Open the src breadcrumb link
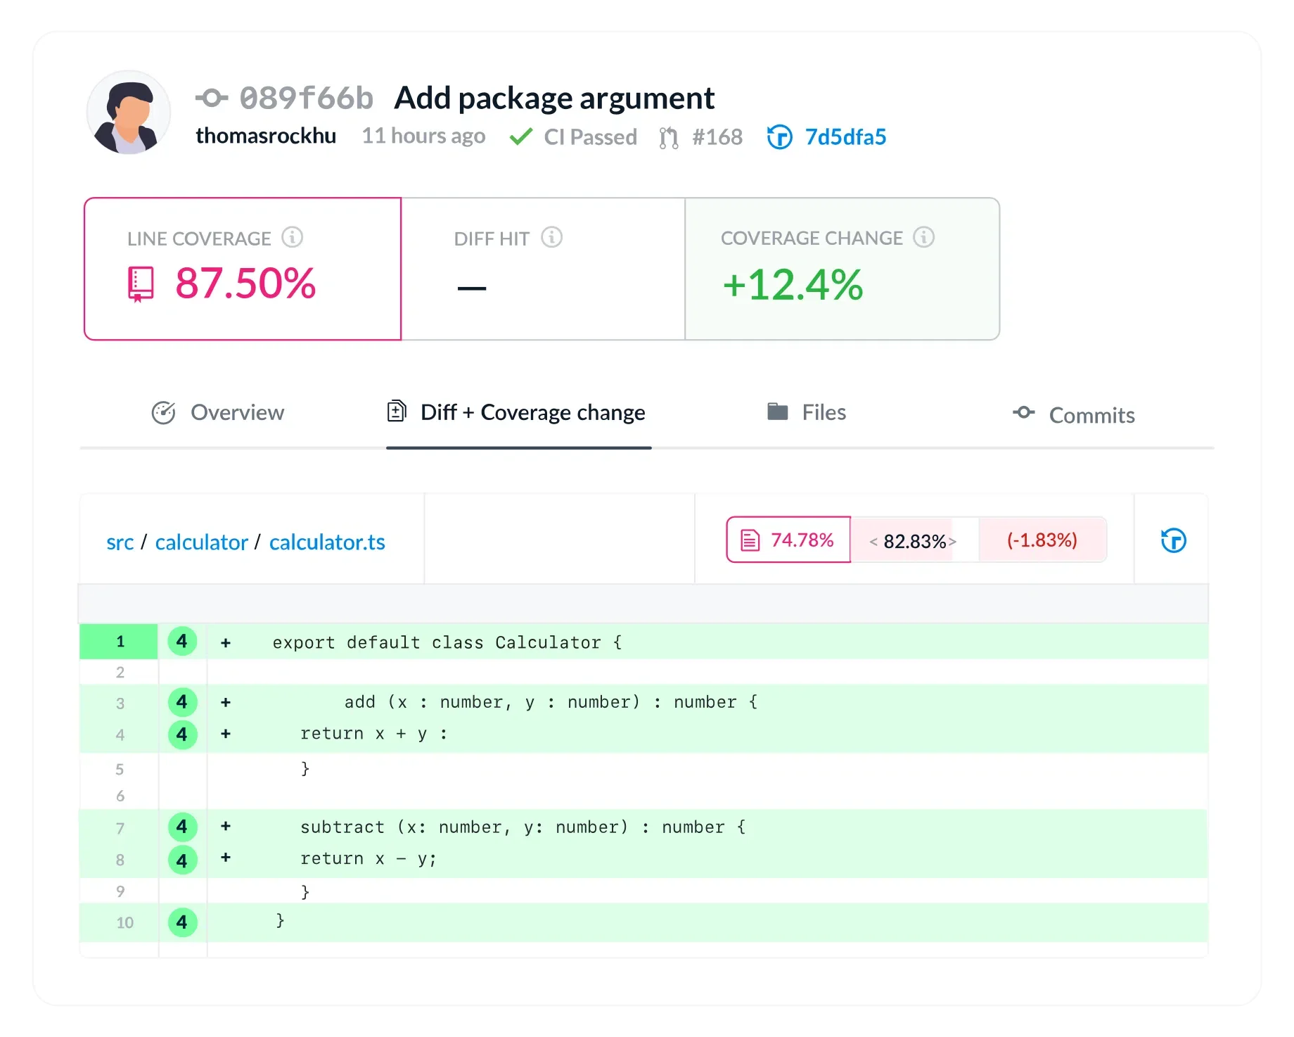 click(x=120, y=542)
